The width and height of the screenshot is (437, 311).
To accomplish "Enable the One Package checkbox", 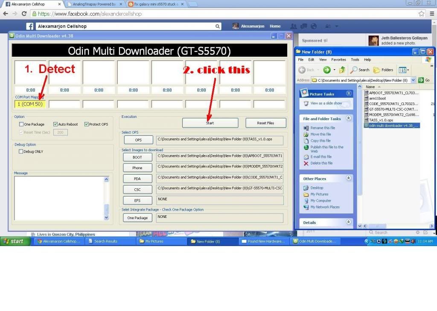I will (x=21, y=124).
